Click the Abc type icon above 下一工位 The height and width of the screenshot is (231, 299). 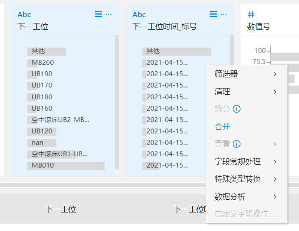24,15
